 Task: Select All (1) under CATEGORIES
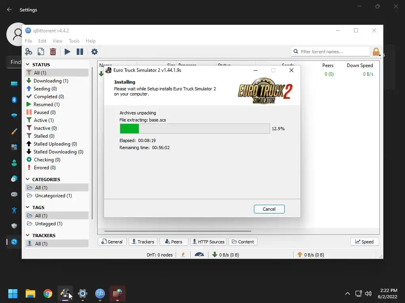(x=57, y=187)
